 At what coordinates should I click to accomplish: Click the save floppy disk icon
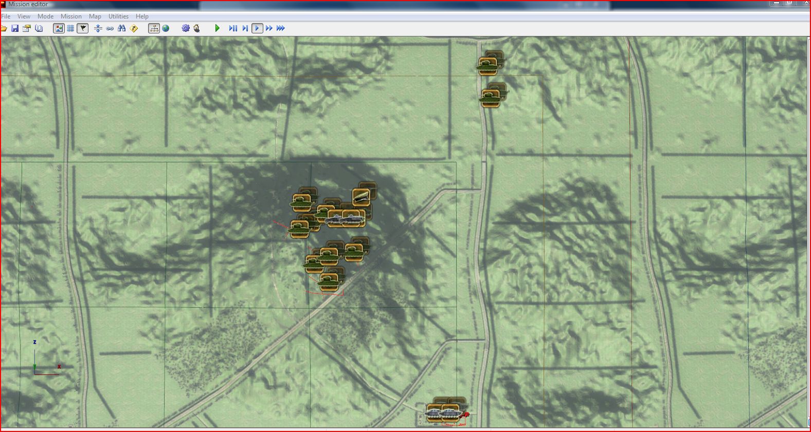(15, 28)
